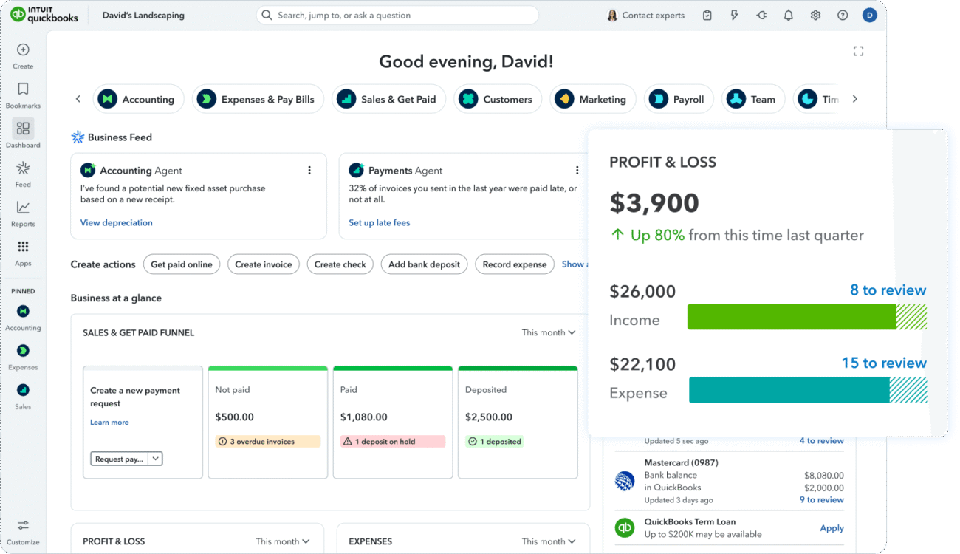Open Learn more link in payment request
This screenshot has width=960, height=554.
click(109, 423)
